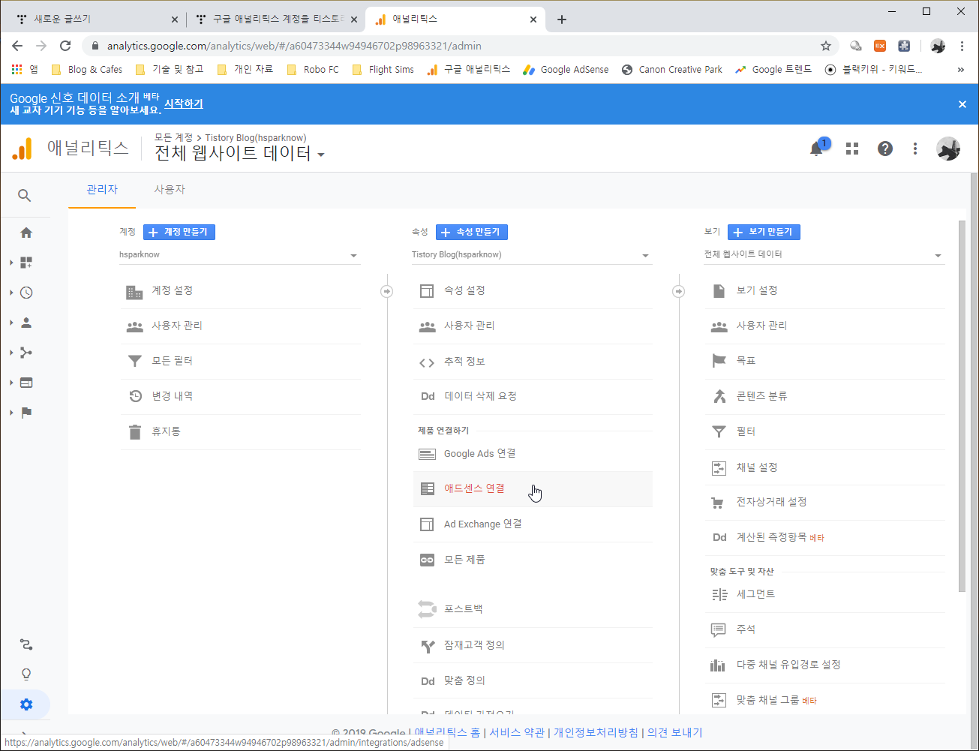Open Google Ads 연결
The width and height of the screenshot is (979, 751).
(x=533, y=454)
